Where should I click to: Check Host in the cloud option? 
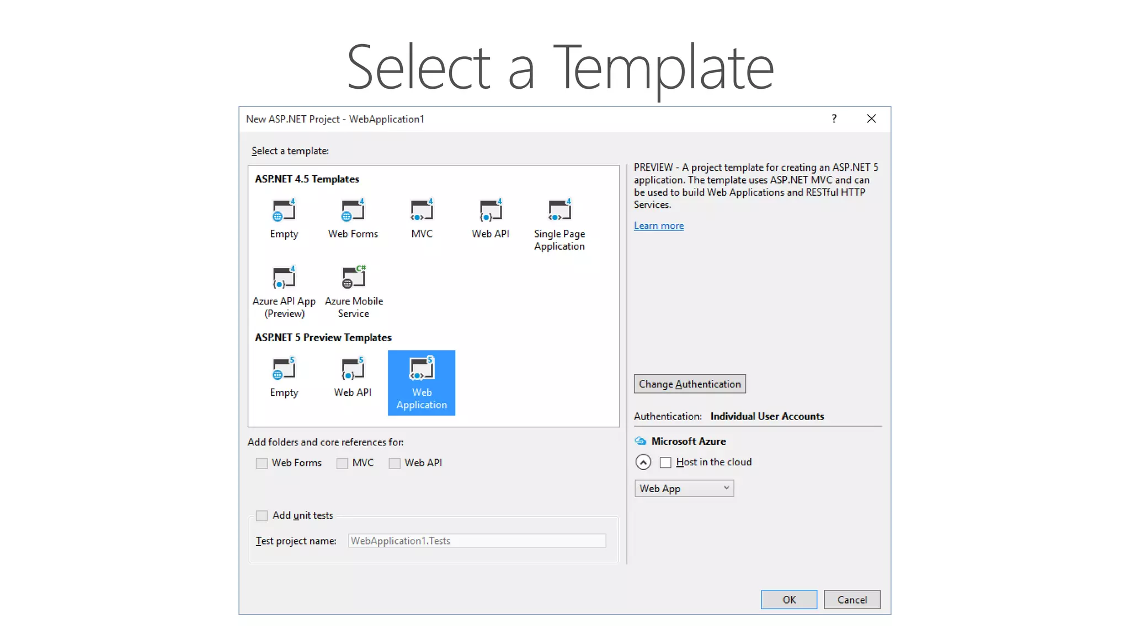pos(666,462)
